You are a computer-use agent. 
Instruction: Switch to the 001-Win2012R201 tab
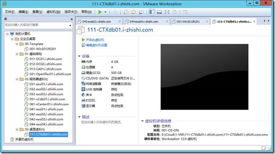(x=188, y=22)
